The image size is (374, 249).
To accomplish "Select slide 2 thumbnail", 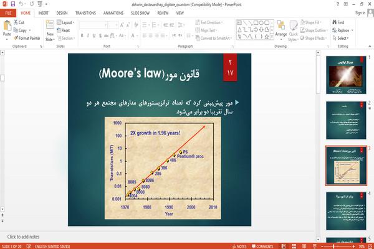I will point(346,120).
